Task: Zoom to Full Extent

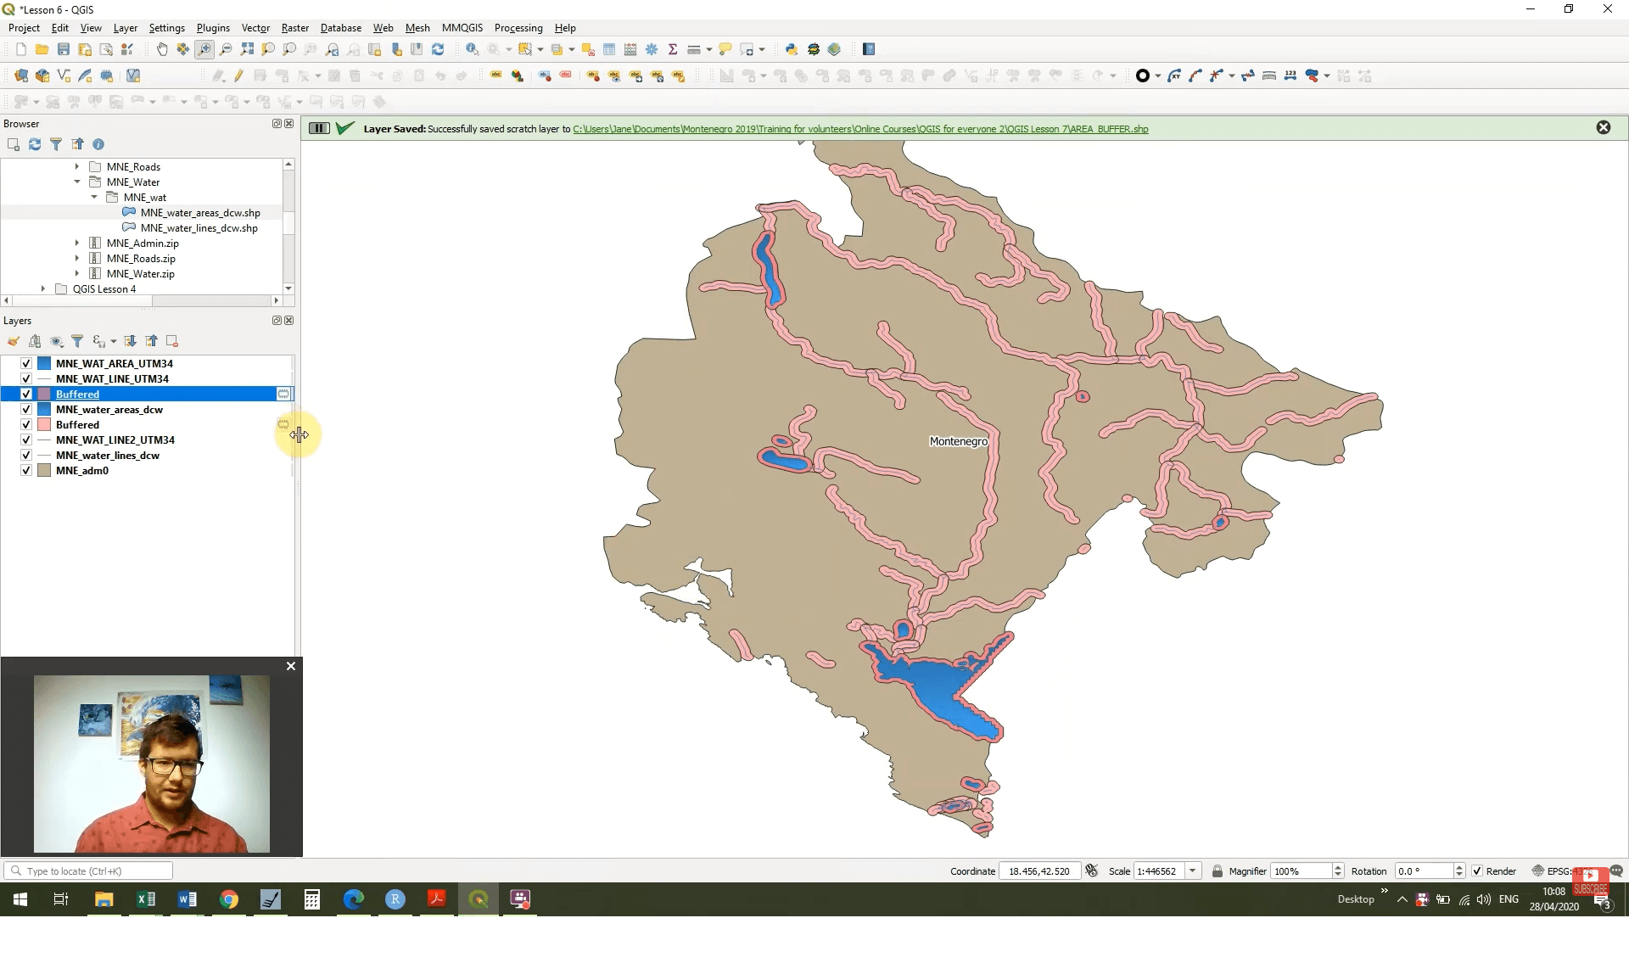Action: pyautogui.click(x=248, y=48)
